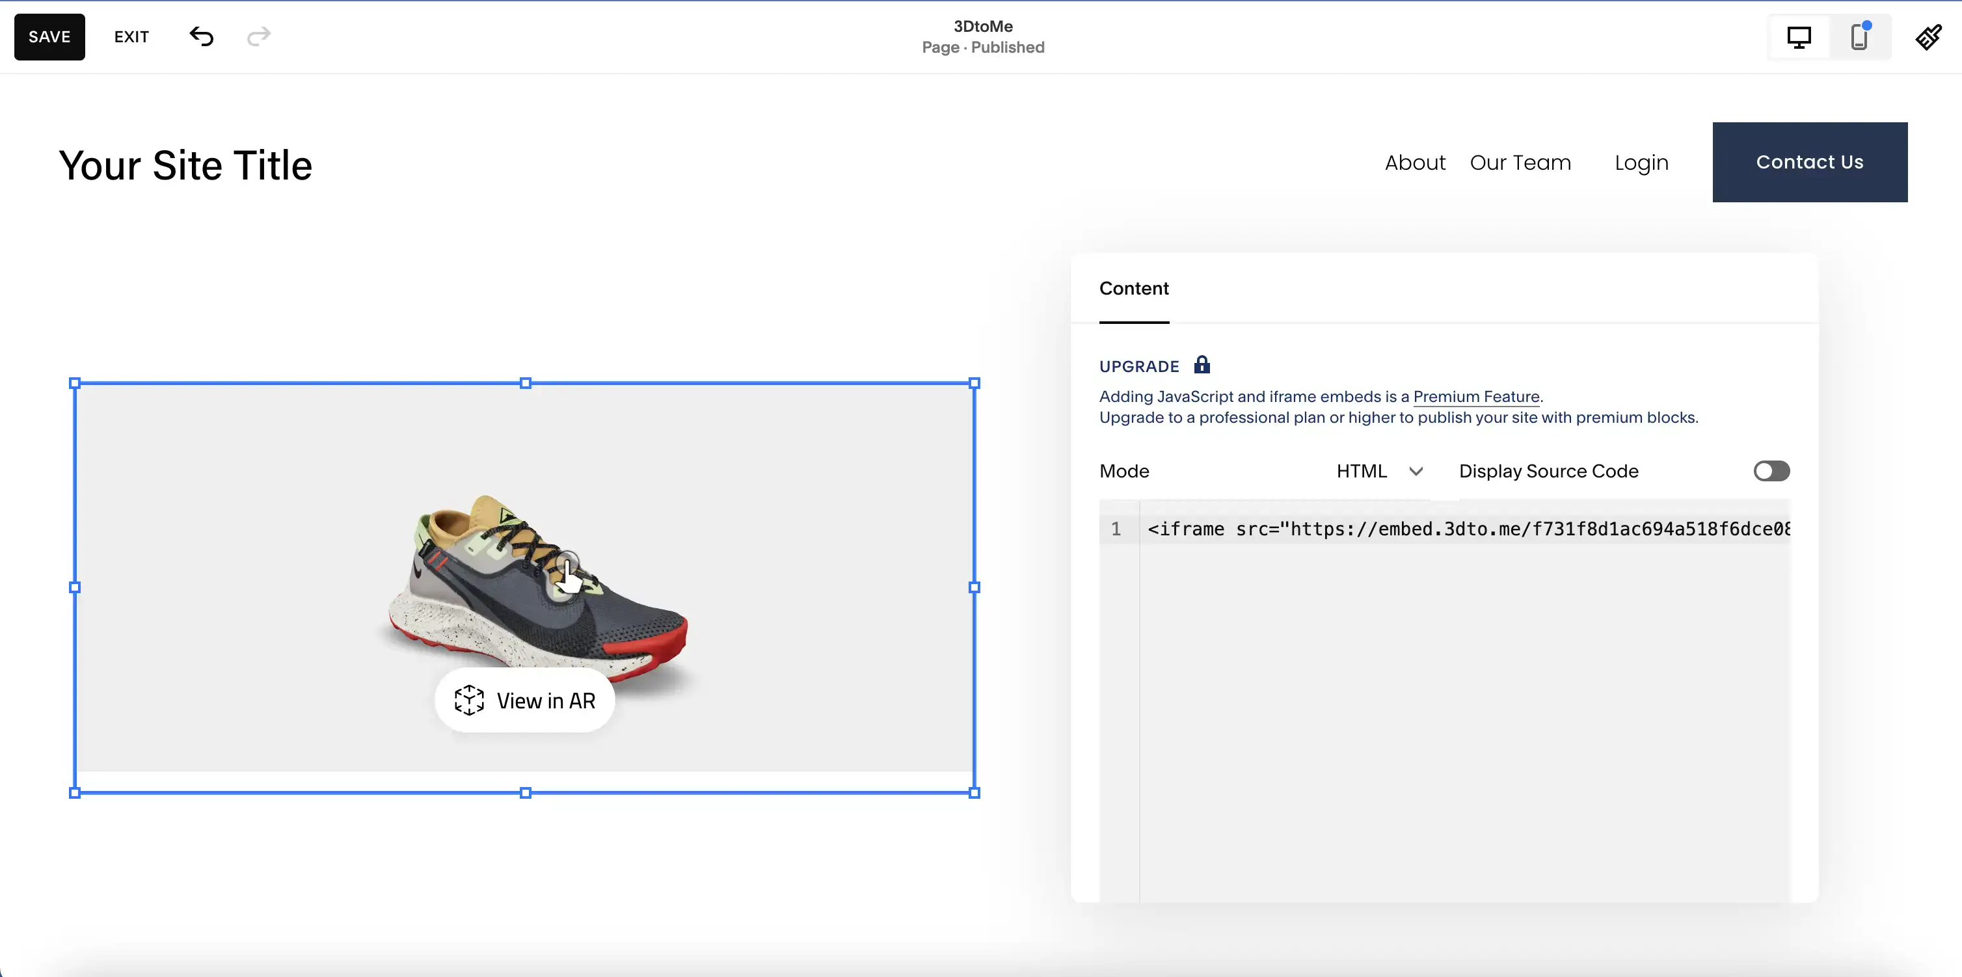The width and height of the screenshot is (1962, 977).
Task: Click the View in AR button
Action: point(525,701)
